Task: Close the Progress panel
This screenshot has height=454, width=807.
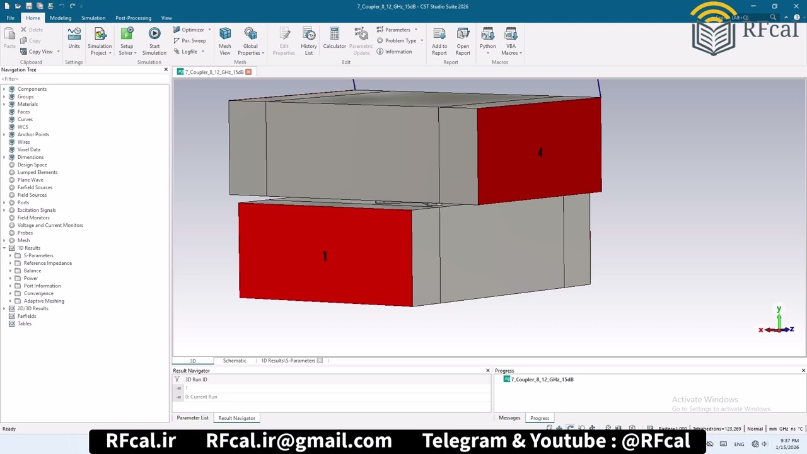Action: pyautogui.click(x=803, y=370)
